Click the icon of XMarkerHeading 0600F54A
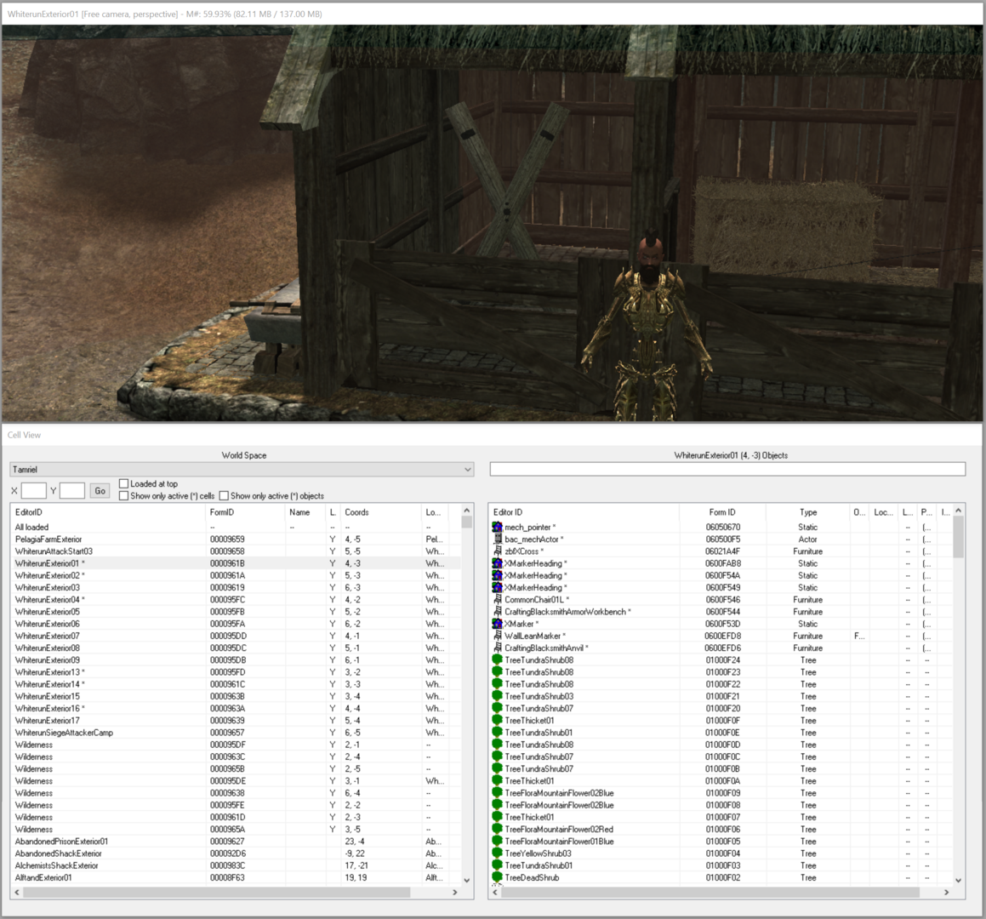This screenshot has width=986, height=919. (497, 575)
